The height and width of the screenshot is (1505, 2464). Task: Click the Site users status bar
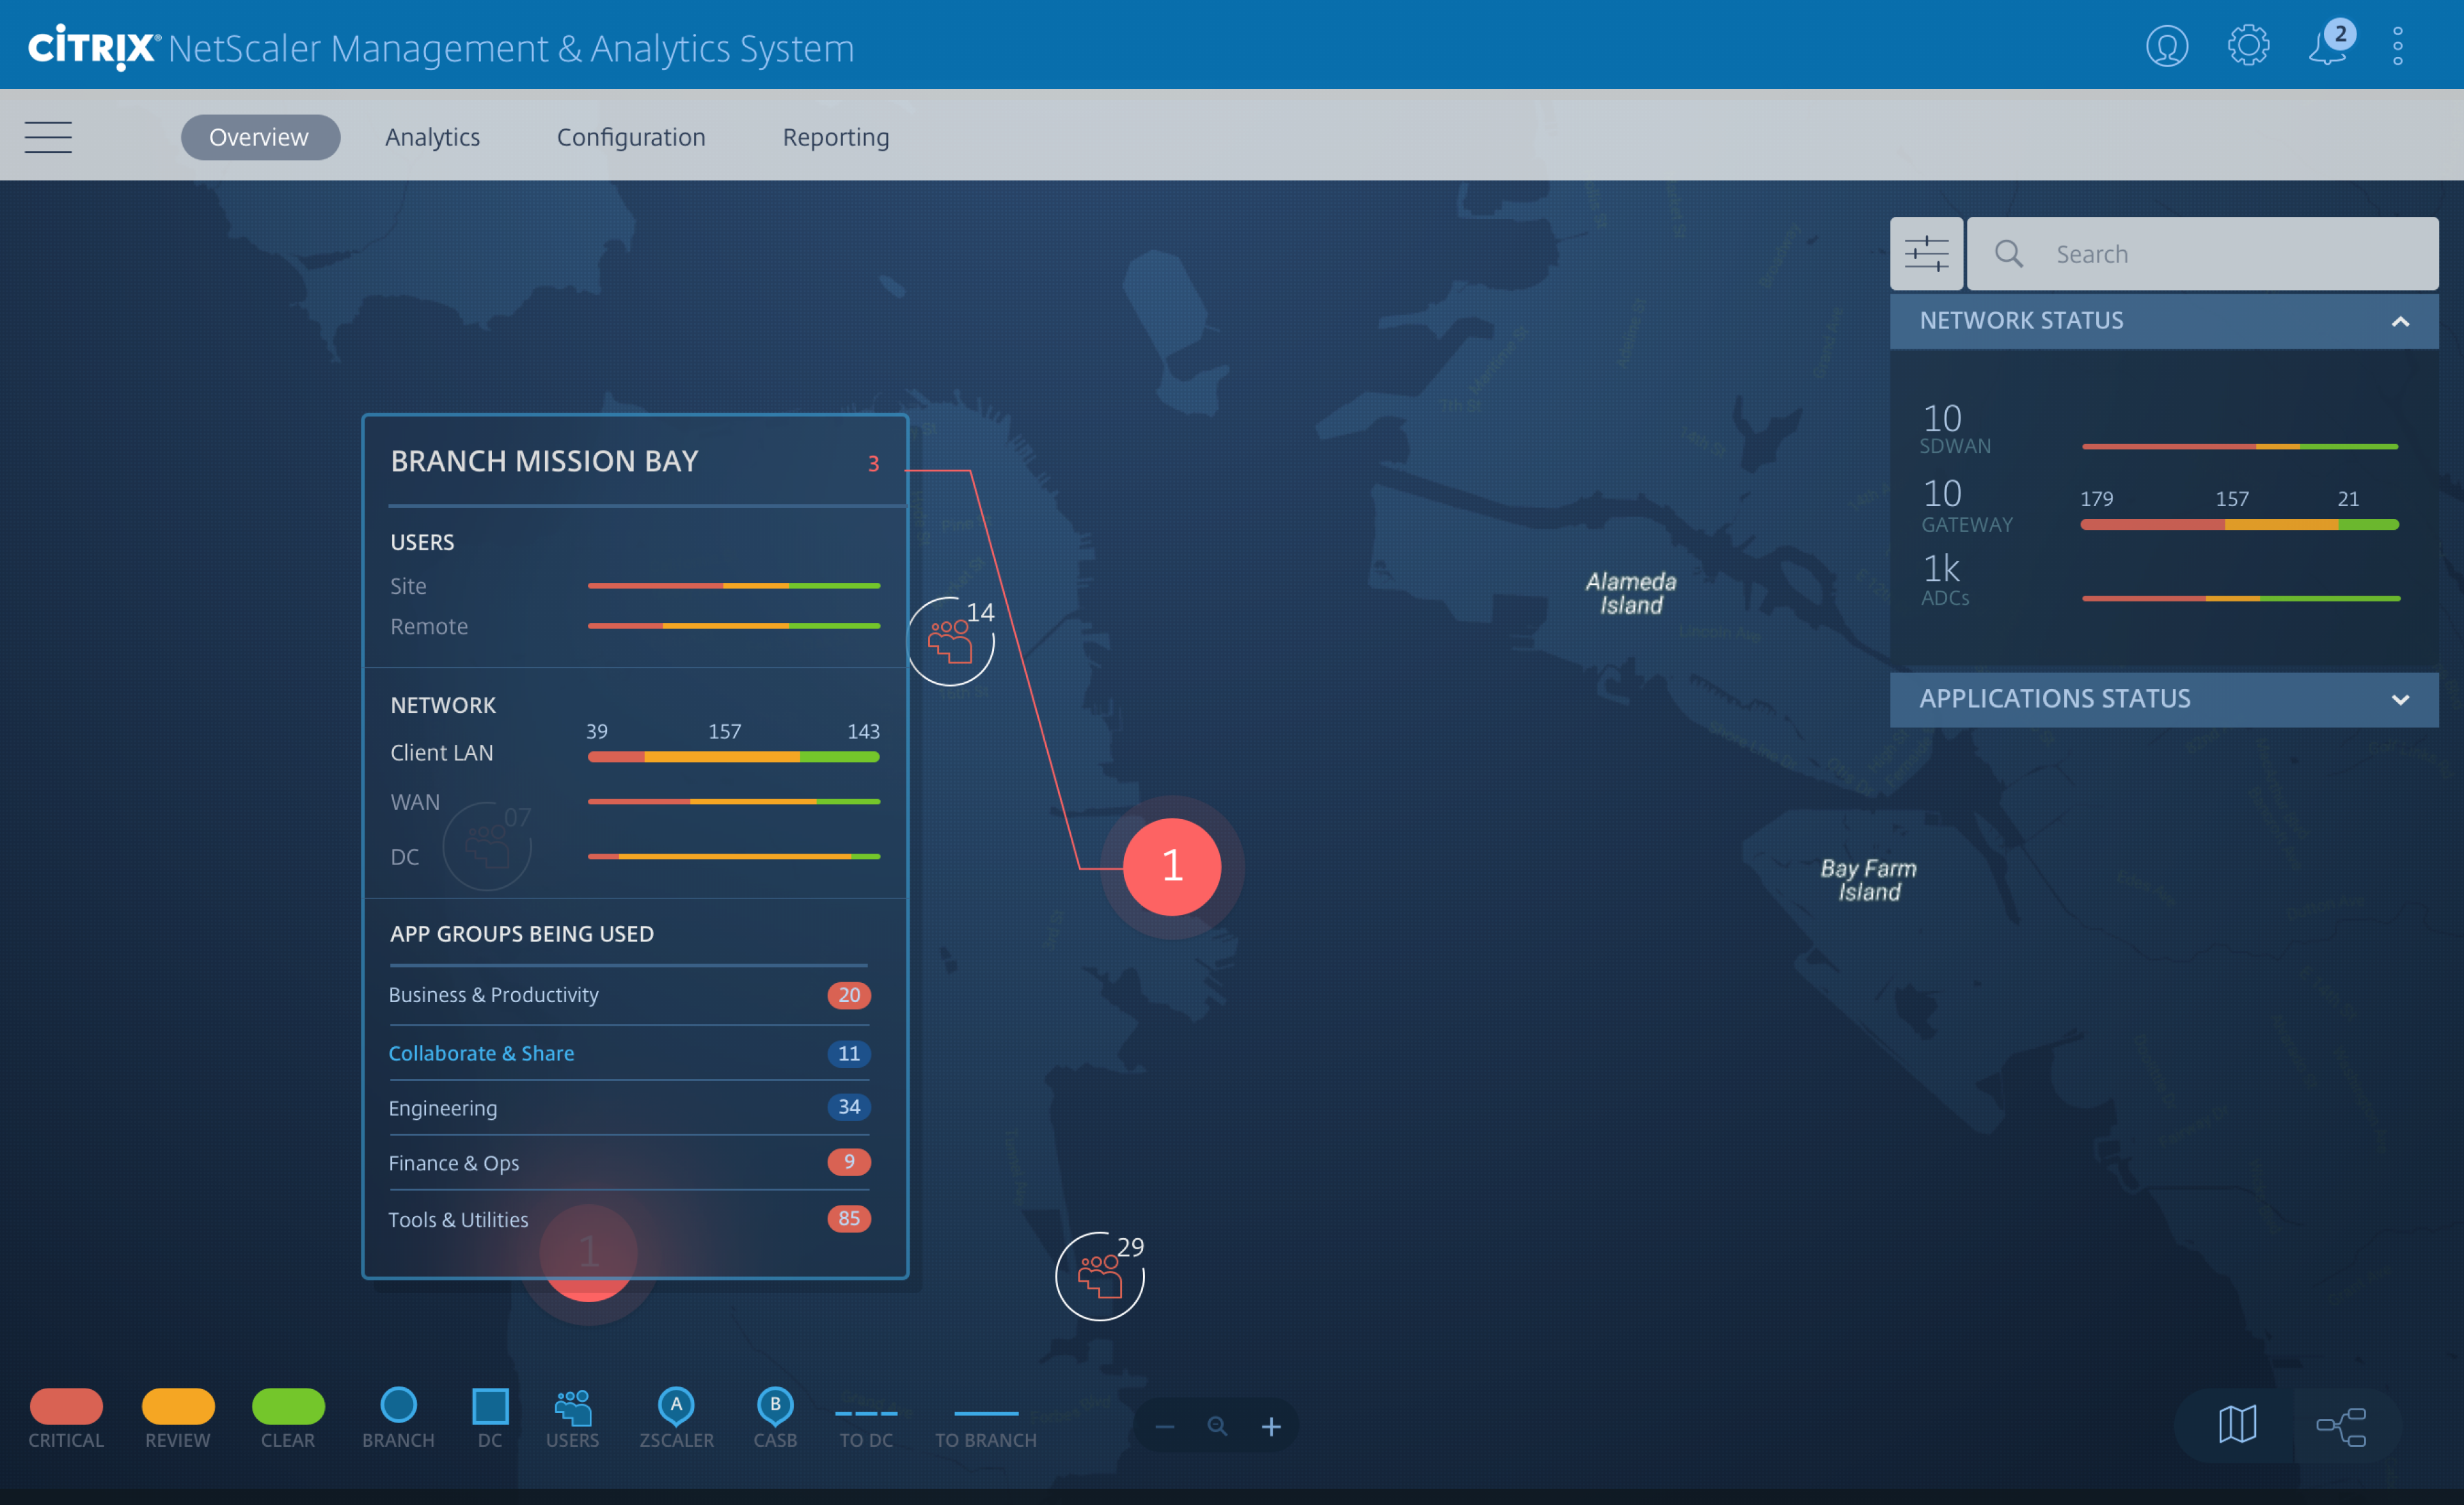click(x=734, y=585)
